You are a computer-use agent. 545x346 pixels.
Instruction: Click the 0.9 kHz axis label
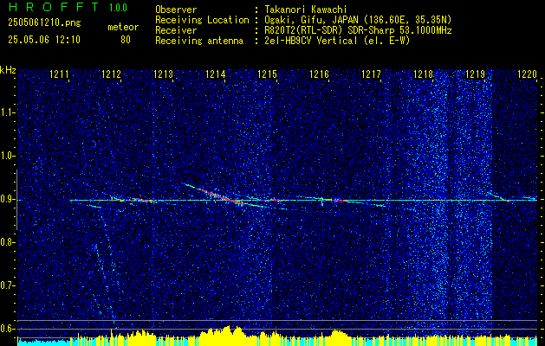pos(8,200)
